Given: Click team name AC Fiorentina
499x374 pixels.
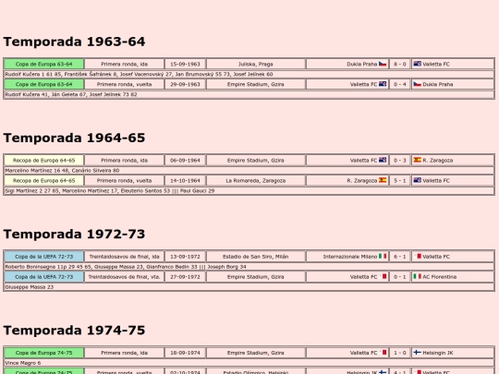Looking at the screenshot, I should click(440, 277).
